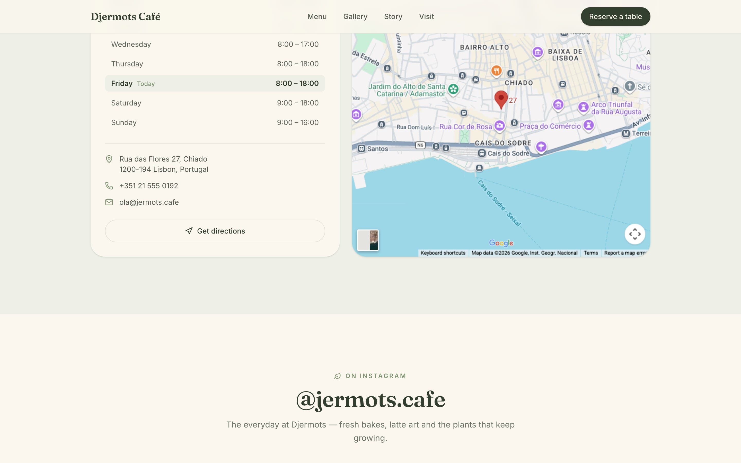741x463 pixels.
Task: Click the Djermots Café logo
Action: coord(126,16)
